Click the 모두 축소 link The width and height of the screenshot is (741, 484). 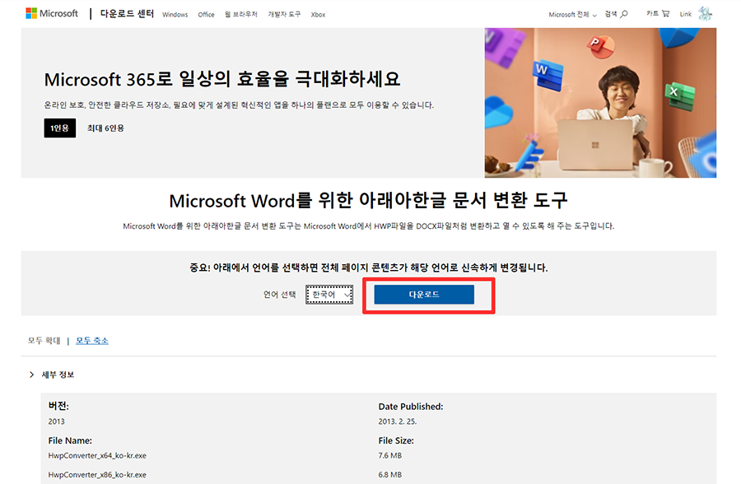91,340
